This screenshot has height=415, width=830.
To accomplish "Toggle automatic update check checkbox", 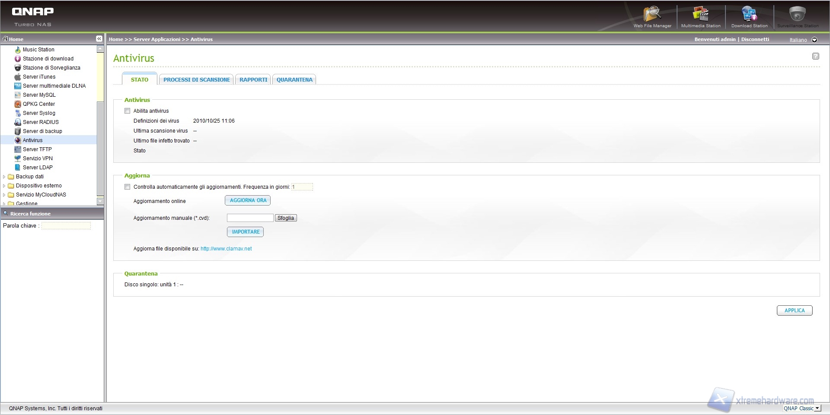I will (x=128, y=187).
